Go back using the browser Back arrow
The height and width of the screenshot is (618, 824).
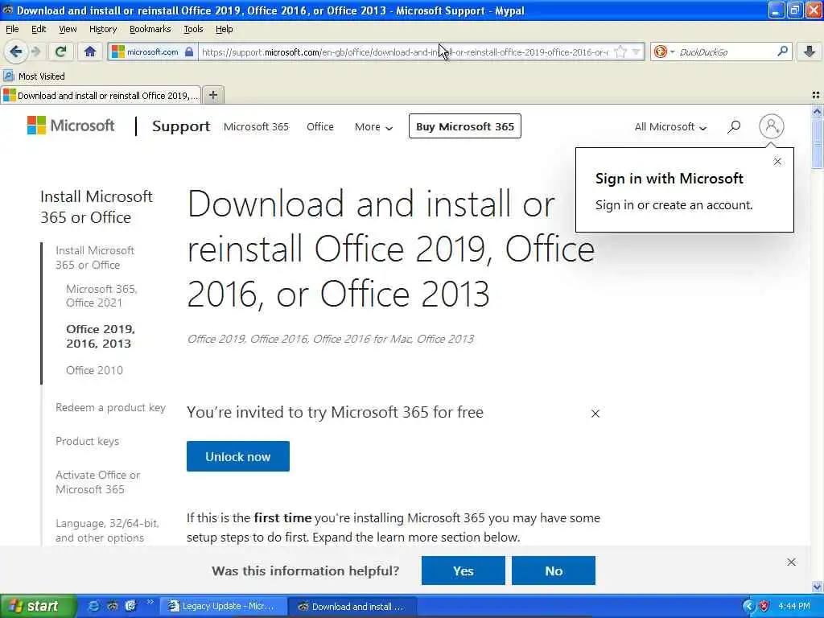pyautogui.click(x=16, y=51)
